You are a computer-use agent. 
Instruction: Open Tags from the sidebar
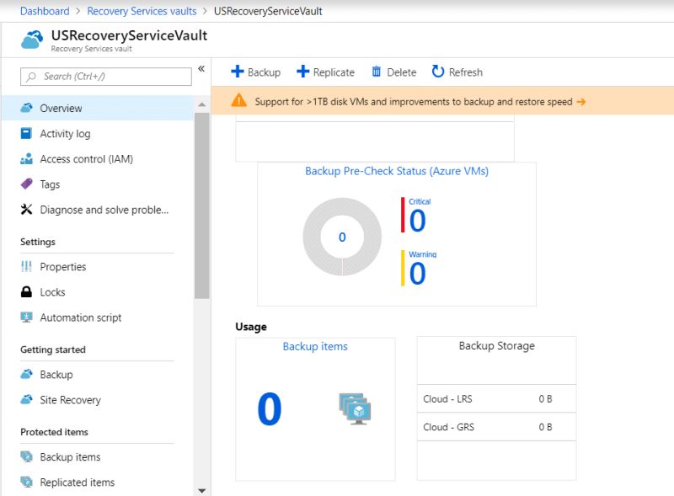coord(27,184)
